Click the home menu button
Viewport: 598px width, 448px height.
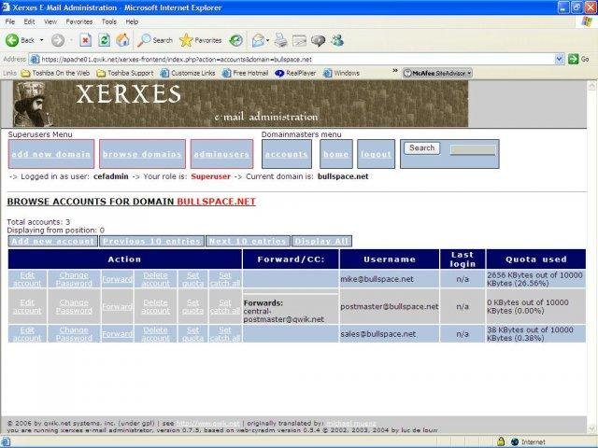tap(336, 154)
